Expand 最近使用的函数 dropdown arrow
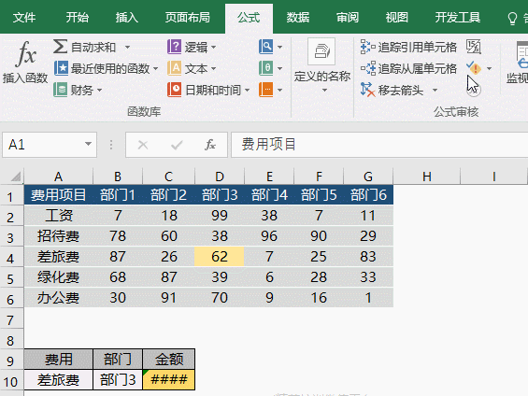Viewport: 528px width, 396px height. [155, 68]
